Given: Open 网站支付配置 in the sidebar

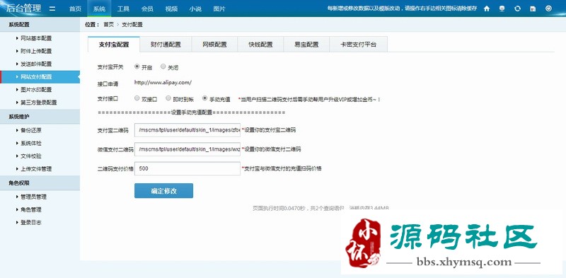Looking at the screenshot, I should 40,76.
